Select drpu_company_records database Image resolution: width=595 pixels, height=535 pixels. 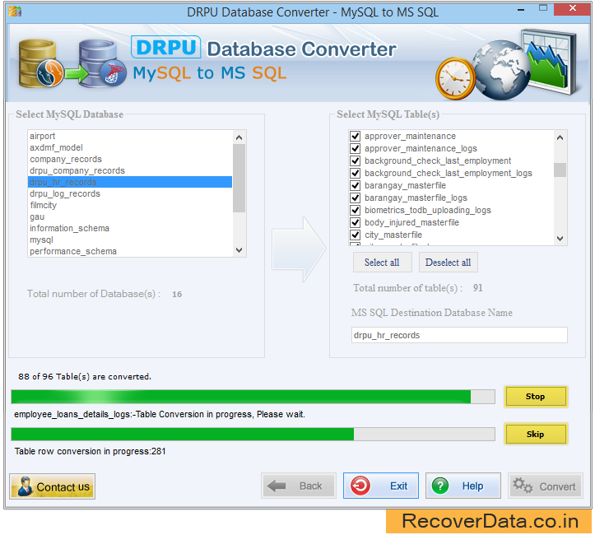click(130, 170)
